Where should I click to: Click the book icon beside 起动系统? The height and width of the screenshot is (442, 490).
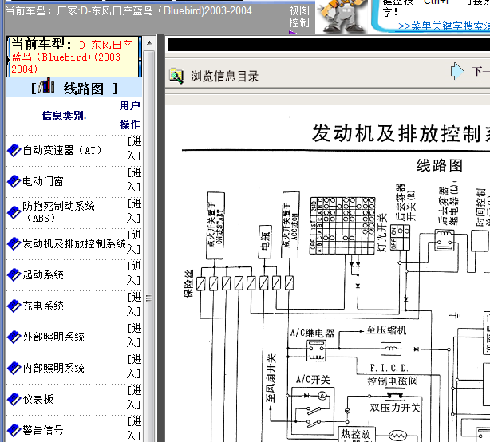coord(14,275)
